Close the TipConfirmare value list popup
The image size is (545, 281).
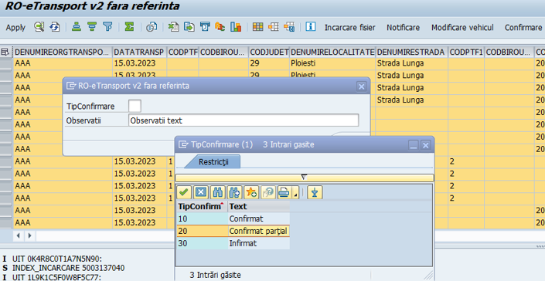pos(425,145)
